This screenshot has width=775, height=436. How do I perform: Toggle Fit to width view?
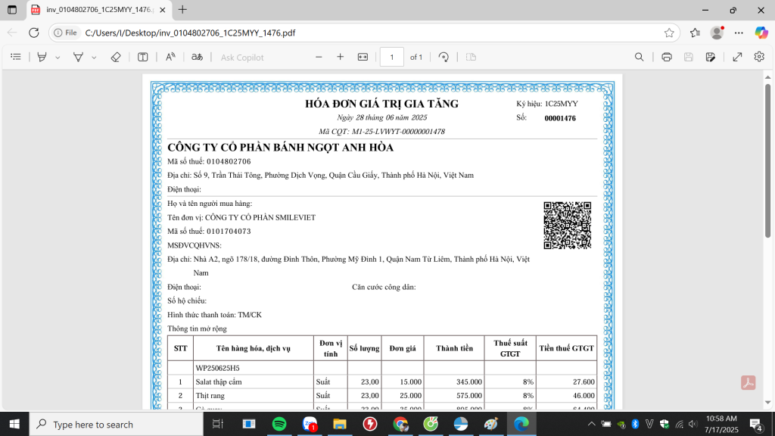pos(363,57)
